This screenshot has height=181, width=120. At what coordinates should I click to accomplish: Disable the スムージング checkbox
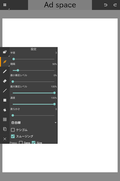tap(13, 136)
